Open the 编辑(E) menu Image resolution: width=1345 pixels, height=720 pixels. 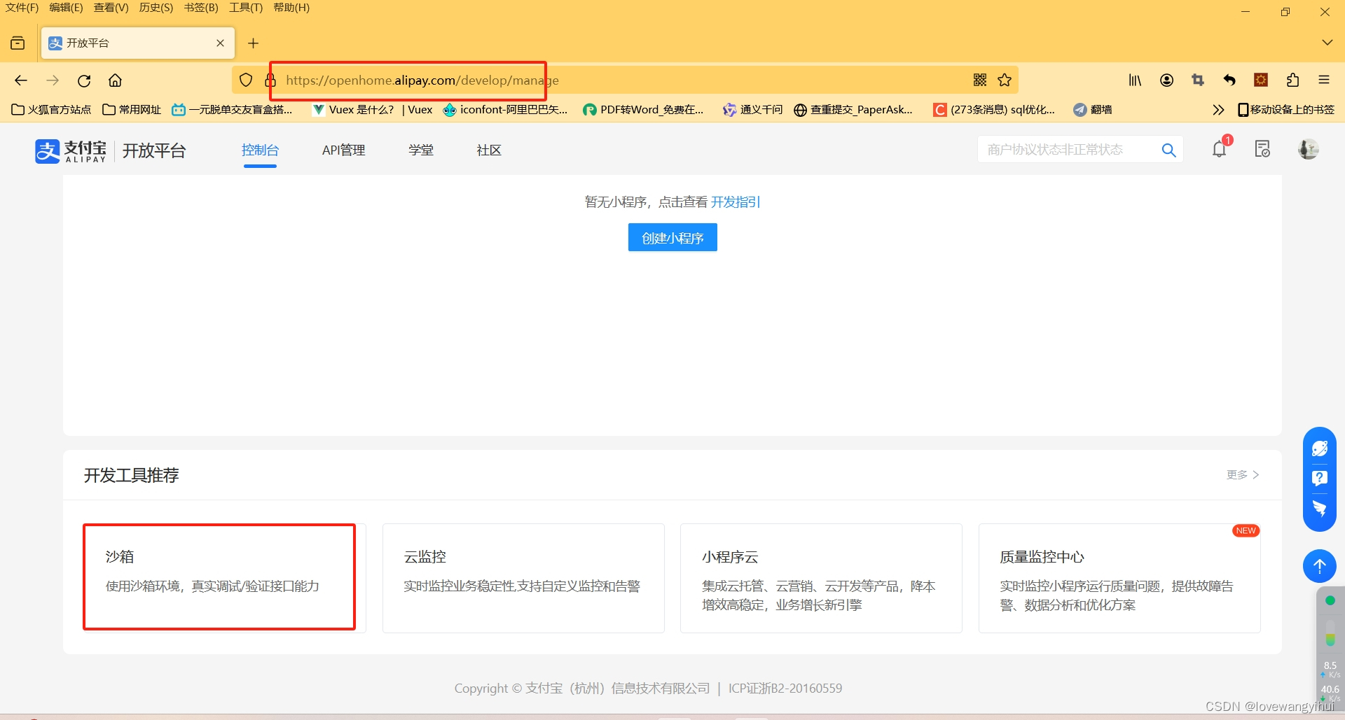pos(66,8)
